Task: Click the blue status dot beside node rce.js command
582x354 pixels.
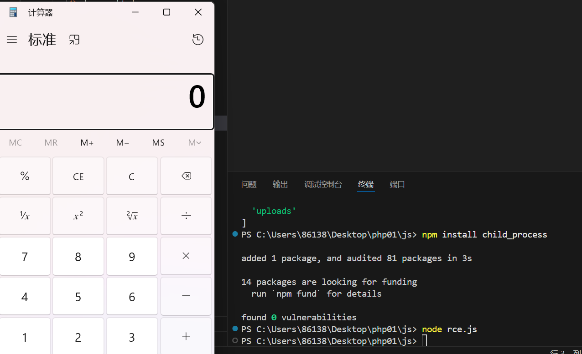Action: click(x=235, y=329)
